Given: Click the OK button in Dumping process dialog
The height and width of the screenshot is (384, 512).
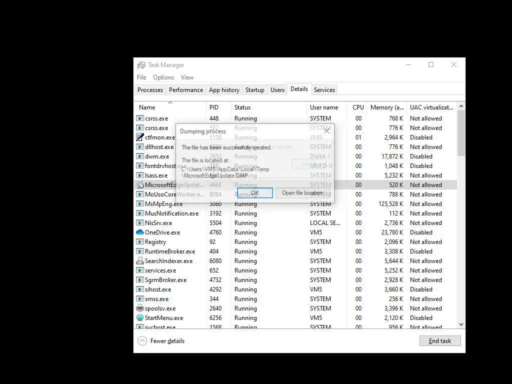Looking at the screenshot, I should tap(254, 192).
